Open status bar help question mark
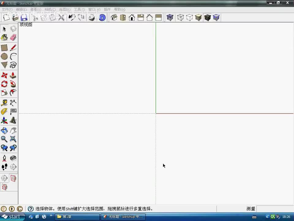Viewport: 294px width, 221px height. pos(31,209)
